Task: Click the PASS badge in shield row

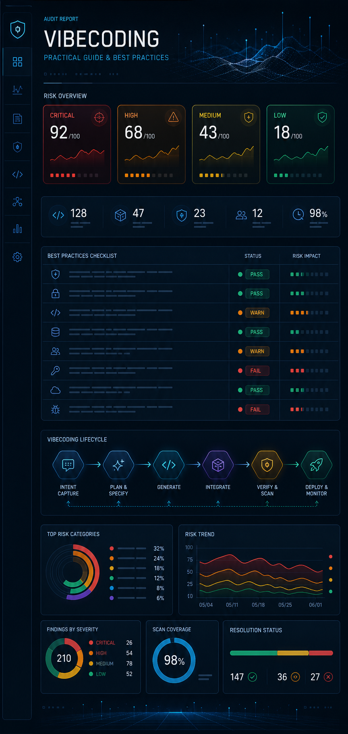Action: (x=257, y=274)
